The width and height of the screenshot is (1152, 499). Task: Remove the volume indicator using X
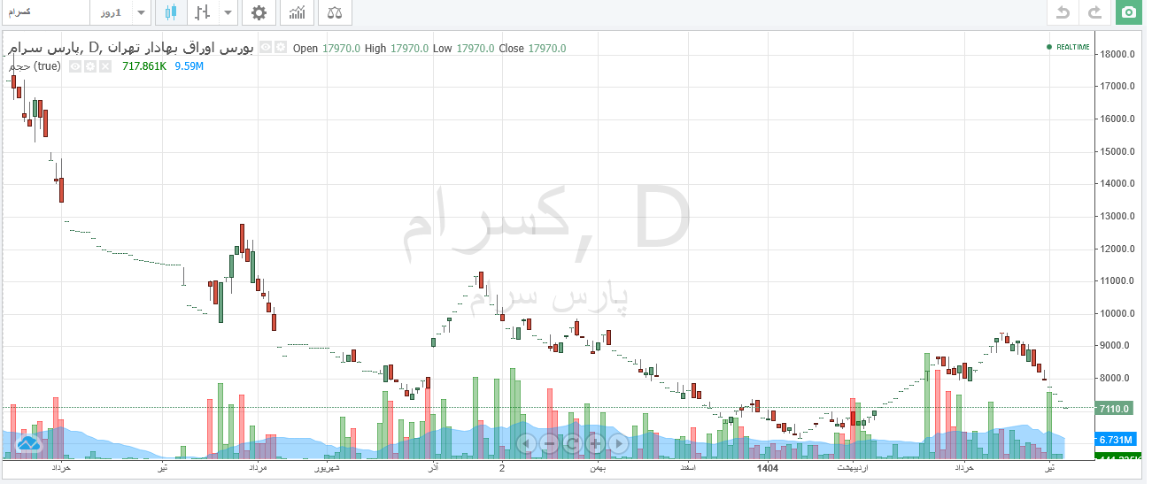[x=104, y=66]
